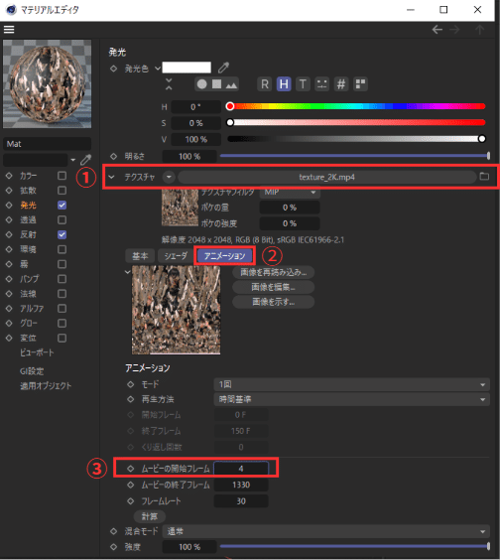Open texture shader dropdown arrow button
500x560 pixels.
(169, 177)
